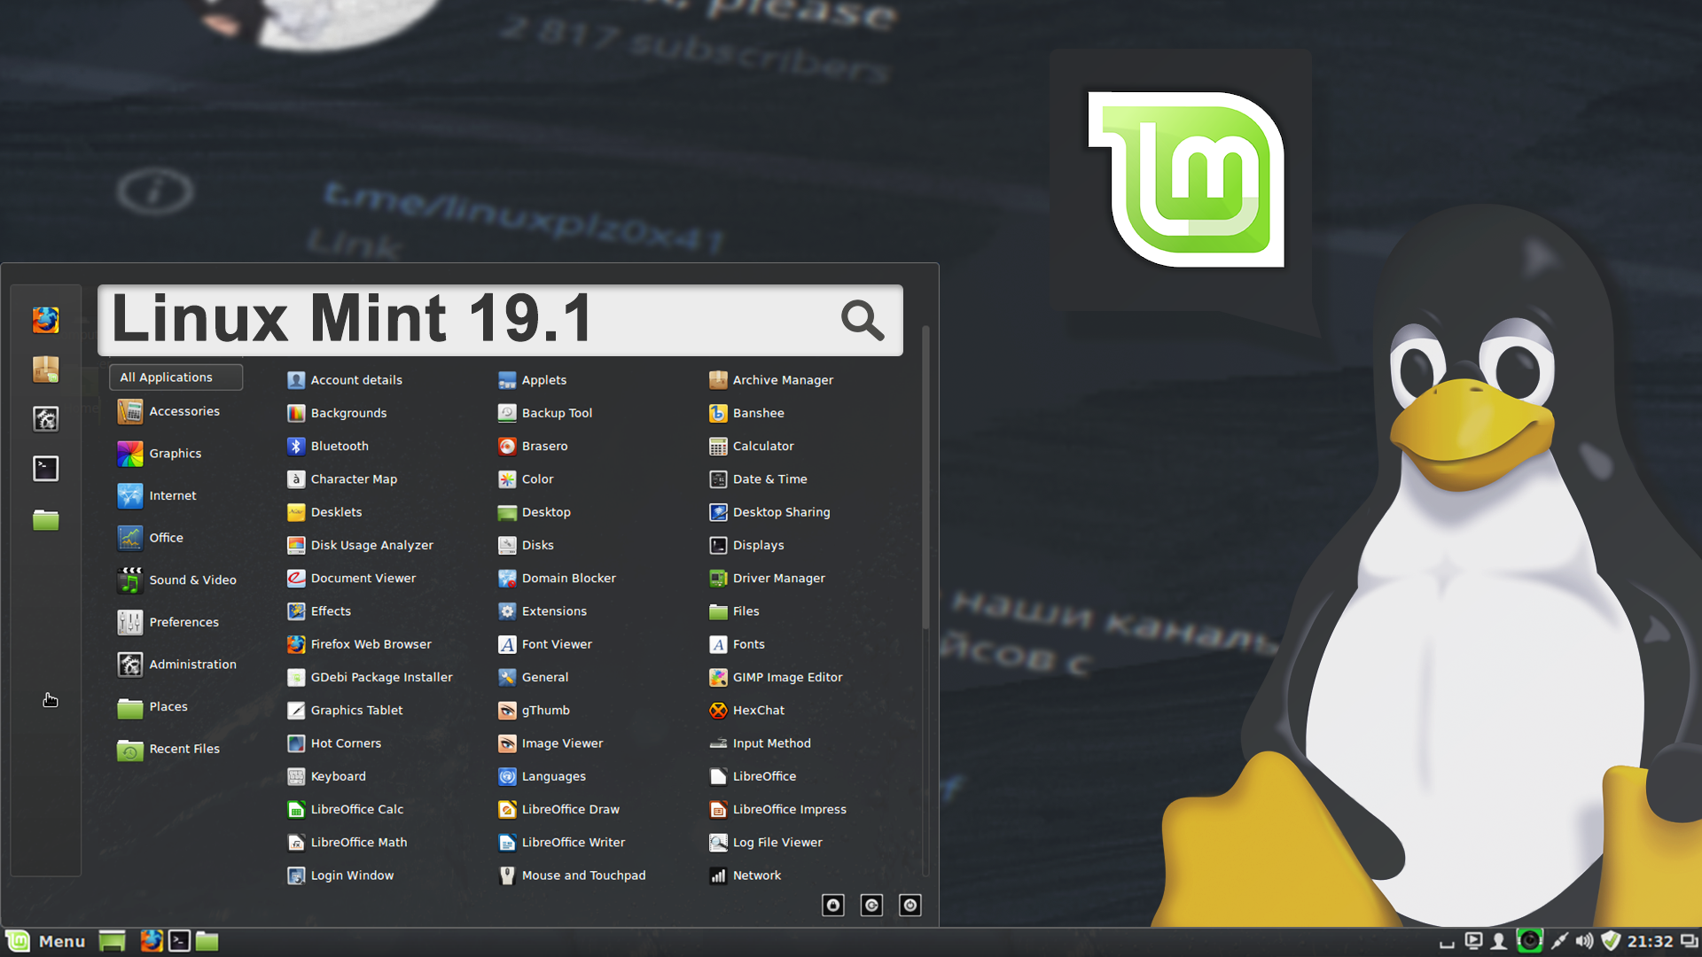The image size is (1702, 957).
Task: Select the Sound & Video category
Action: click(x=192, y=580)
